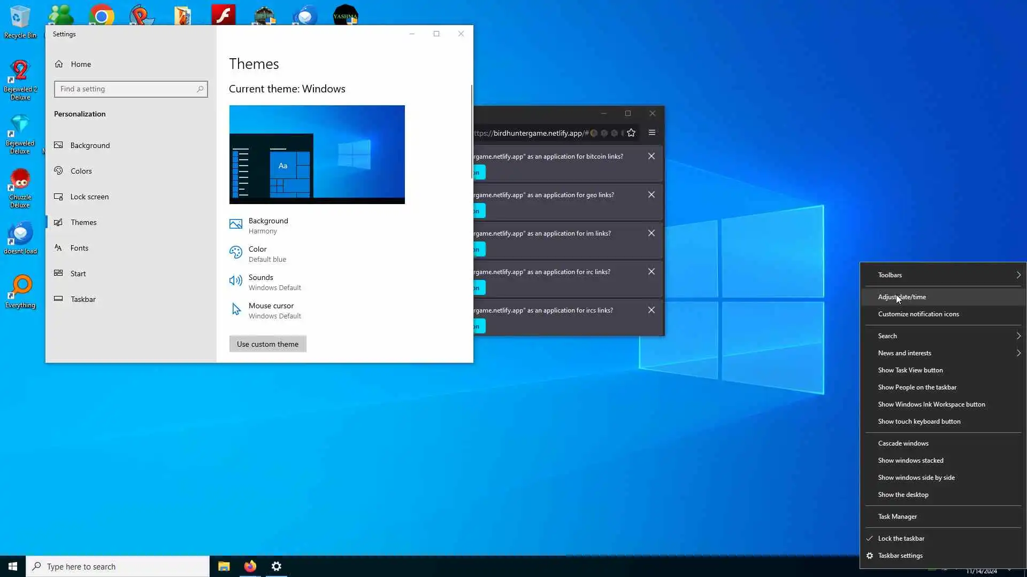Toggle Show touch keyboard button

click(x=918, y=422)
